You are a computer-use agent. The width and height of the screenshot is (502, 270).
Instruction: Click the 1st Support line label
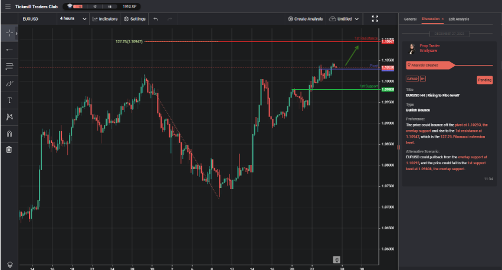(369, 86)
